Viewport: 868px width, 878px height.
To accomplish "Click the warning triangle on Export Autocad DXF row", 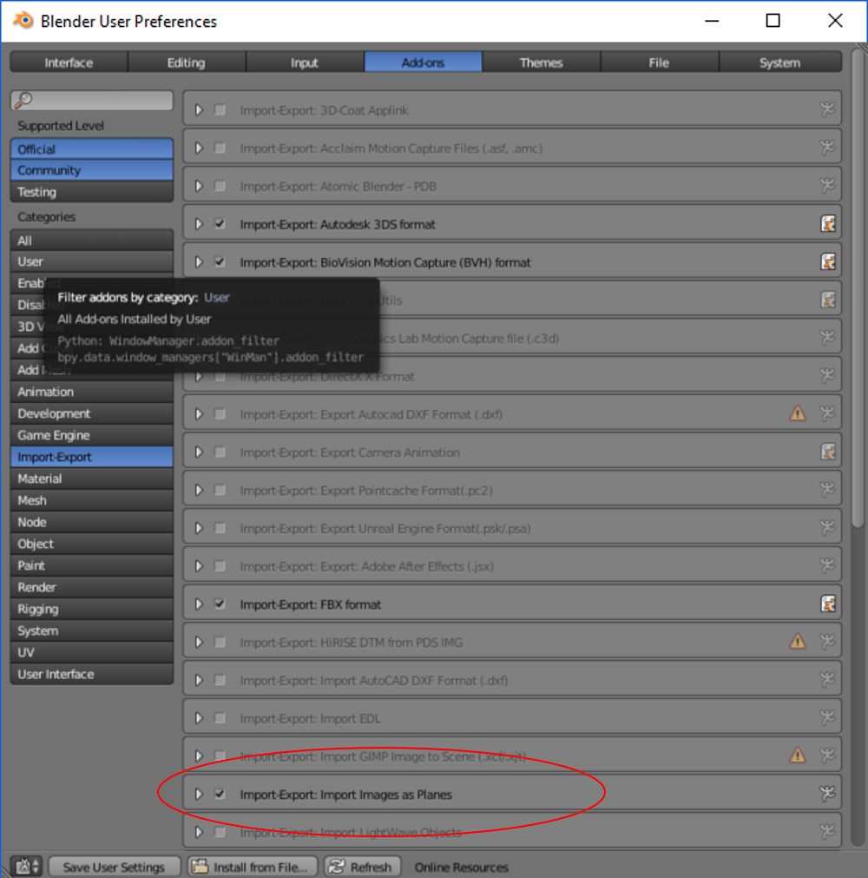I will 798,413.
